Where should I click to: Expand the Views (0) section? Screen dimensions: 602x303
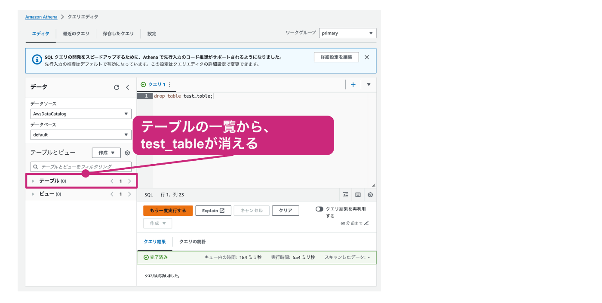(x=33, y=194)
